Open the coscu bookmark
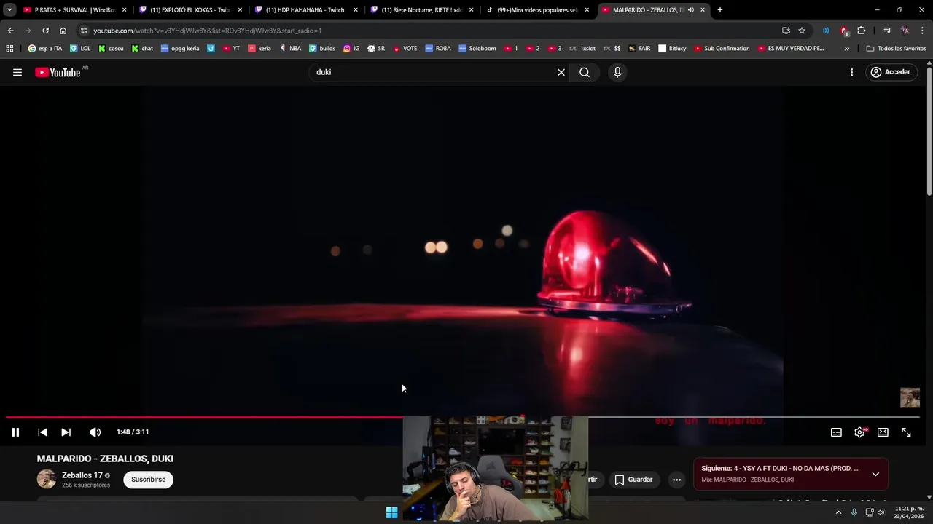This screenshot has width=933, height=524. coord(111,49)
